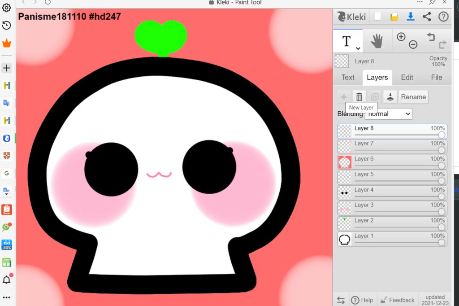The height and width of the screenshot is (306, 459).
Task: Create a new blank image
Action: pyautogui.click(x=377, y=17)
